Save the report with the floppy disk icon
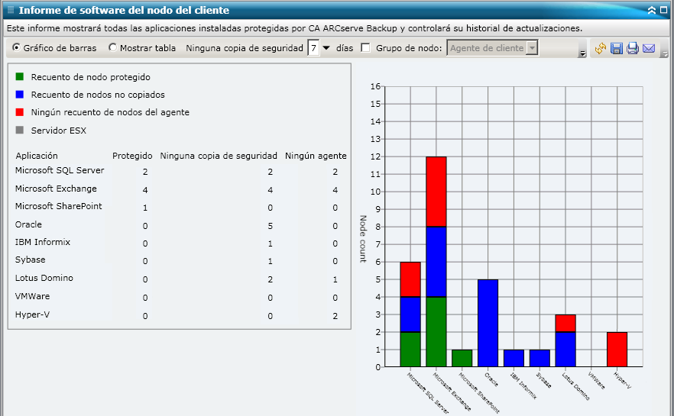Screen dimensions: 674x416 (x=617, y=48)
